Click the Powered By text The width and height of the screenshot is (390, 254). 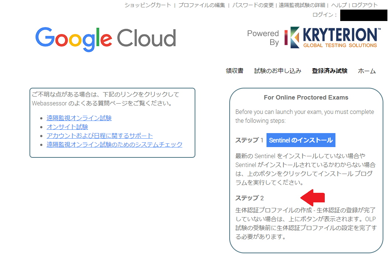click(263, 38)
